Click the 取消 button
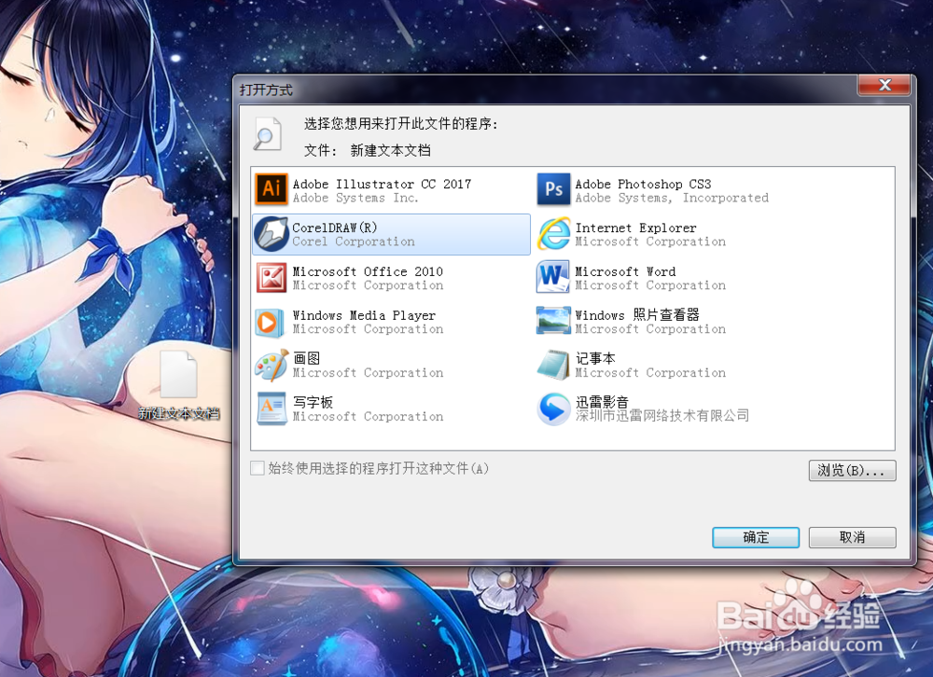This screenshot has height=677, width=933. click(852, 537)
